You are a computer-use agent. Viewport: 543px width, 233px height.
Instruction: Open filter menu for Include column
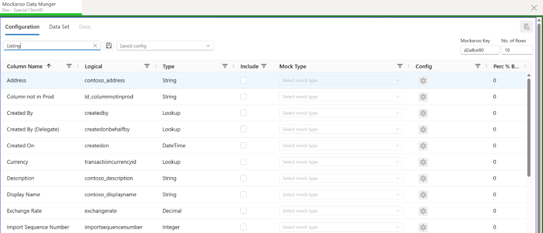(x=264, y=66)
